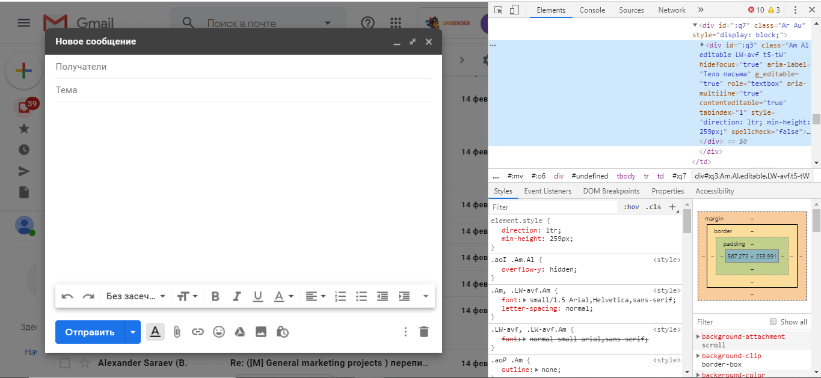Open Gmail help question mark icon
This screenshot has width=821, height=378.
coord(367,23)
